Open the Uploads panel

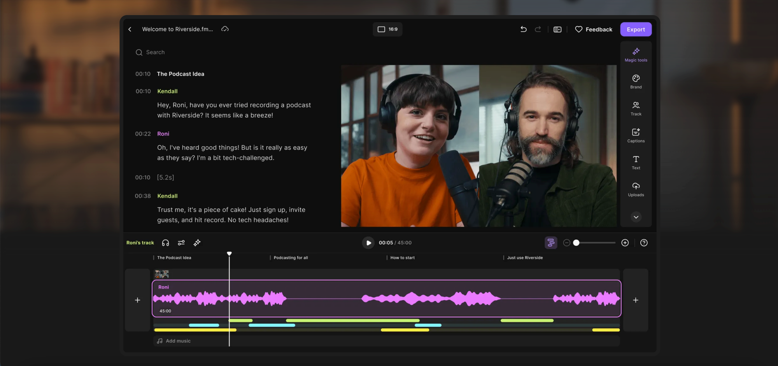636,189
